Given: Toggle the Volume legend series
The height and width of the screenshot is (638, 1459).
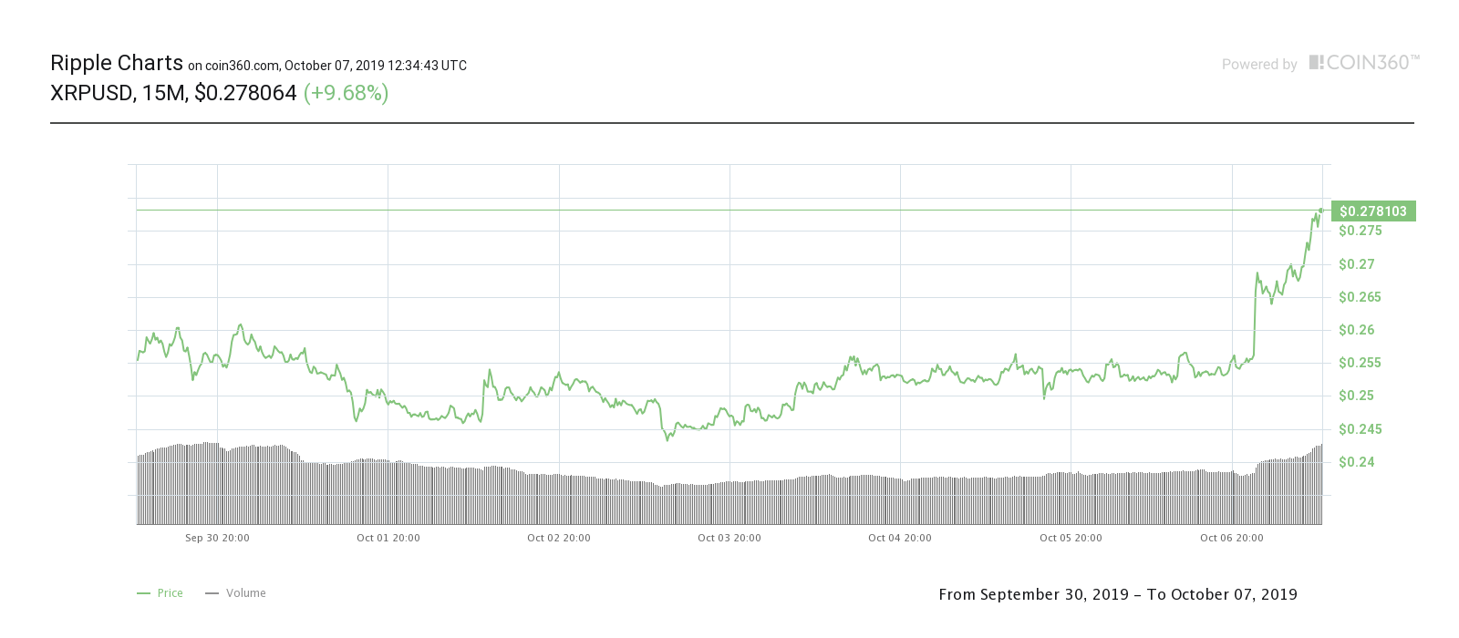Looking at the screenshot, I should (x=235, y=593).
